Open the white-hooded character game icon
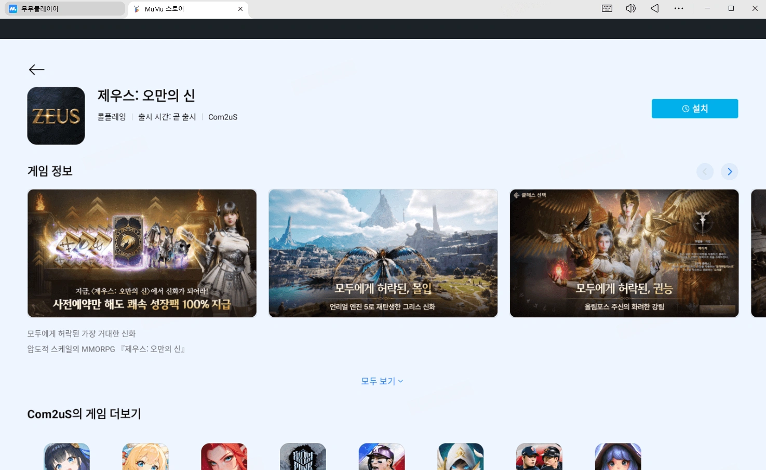Screen dimensions: 766x470 pos(461,456)
